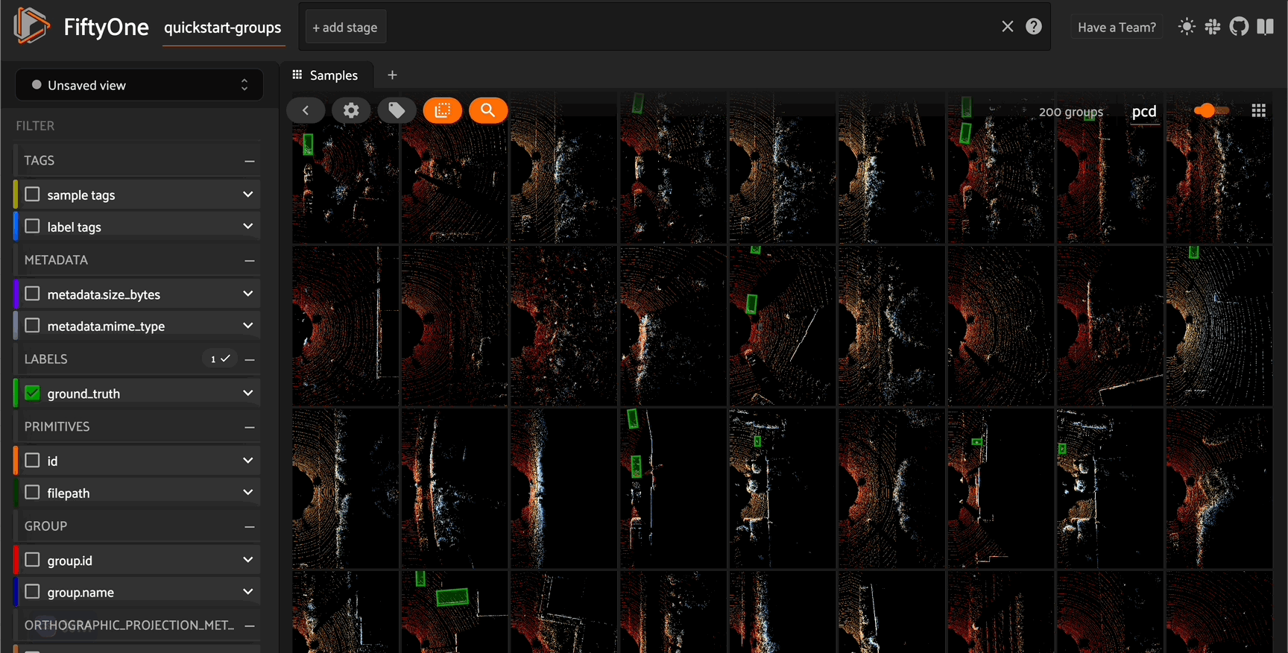Viewport: 1288px width, 653px height.
Task: Open the Slack community icon
Action: tap(1213, 27)
